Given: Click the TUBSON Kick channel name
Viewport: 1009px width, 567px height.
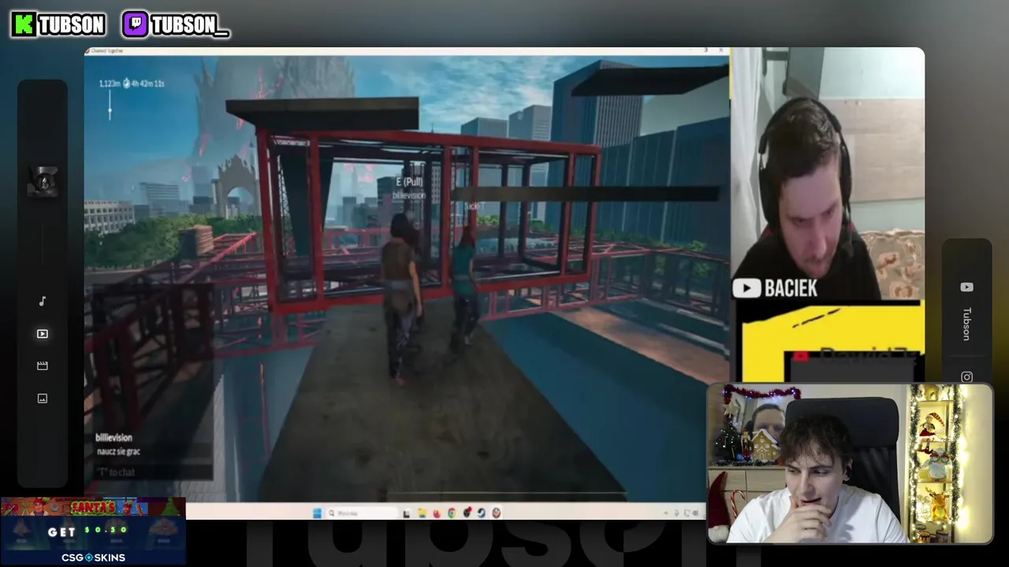Looking at the screenshot, I should pos(72,25).
